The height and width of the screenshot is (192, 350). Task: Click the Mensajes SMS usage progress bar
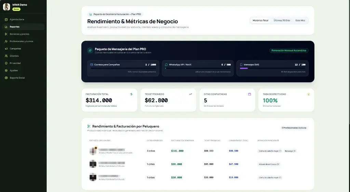(x=272, y=68)
